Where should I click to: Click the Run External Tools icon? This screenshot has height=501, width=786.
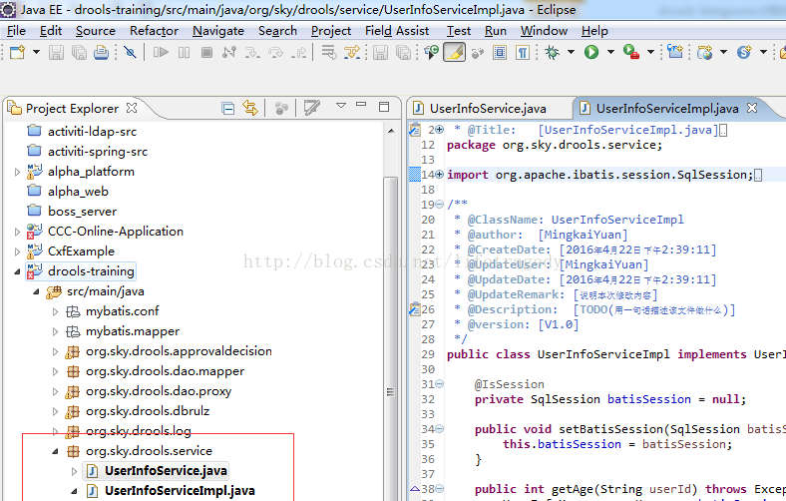pyautogui.click(x=631, y=52)
